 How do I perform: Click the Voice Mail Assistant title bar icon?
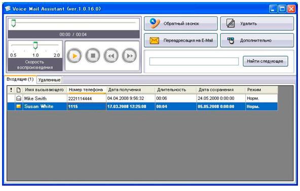[x=8, y=9]
